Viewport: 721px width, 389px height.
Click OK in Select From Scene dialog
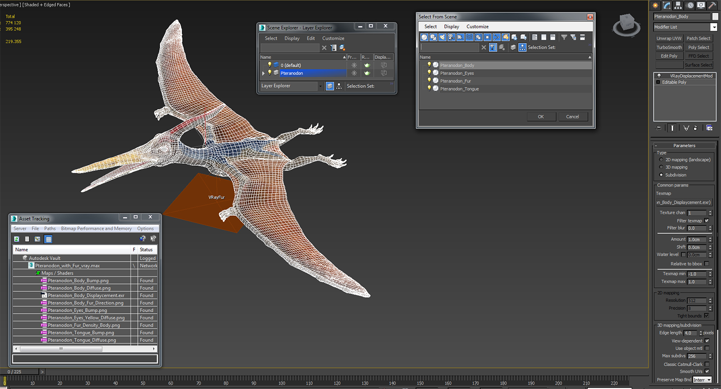(541, 117)
